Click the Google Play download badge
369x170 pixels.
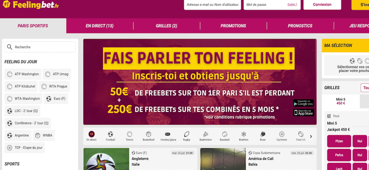[x=304, y=103]
